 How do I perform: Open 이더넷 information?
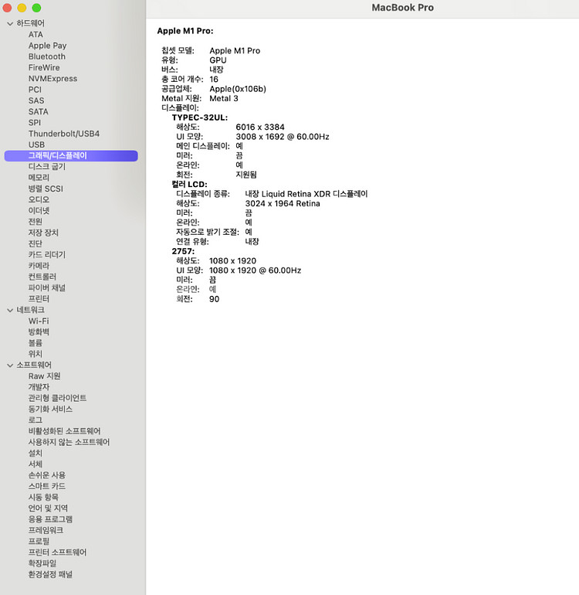pyautogui.click(x=39, y=211)
